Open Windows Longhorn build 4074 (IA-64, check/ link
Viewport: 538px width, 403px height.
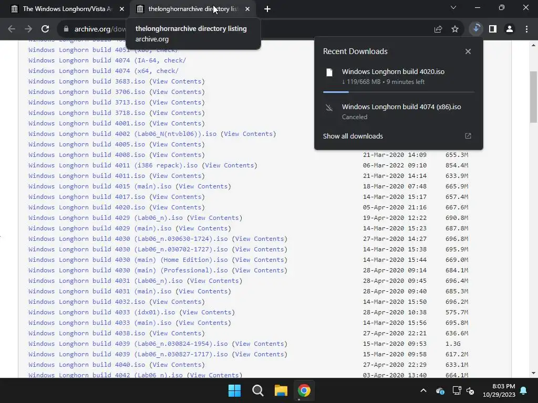pyautogui.click(x=107, y=60)
